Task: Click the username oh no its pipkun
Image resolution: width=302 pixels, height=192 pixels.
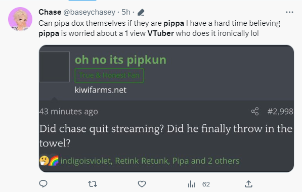Action: click(120, 60)
